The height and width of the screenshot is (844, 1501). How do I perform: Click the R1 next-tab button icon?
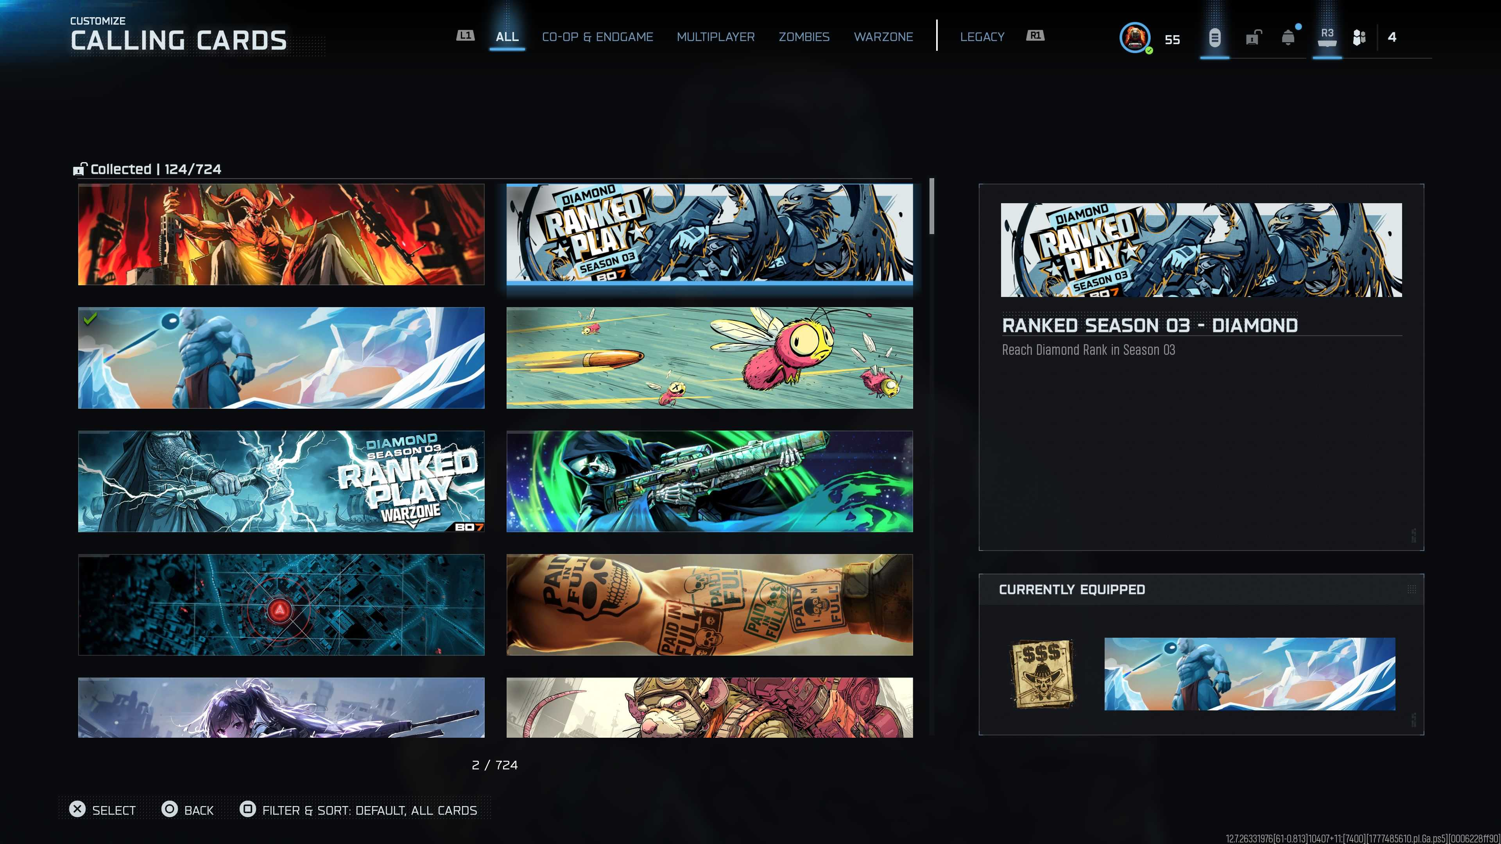(1035, 36)
